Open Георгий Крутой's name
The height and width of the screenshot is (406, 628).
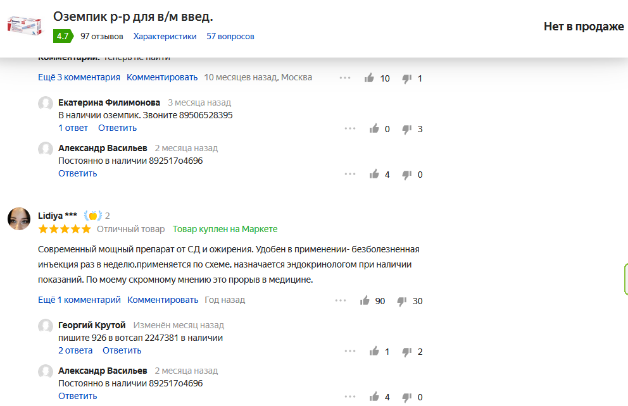point(92,325)
